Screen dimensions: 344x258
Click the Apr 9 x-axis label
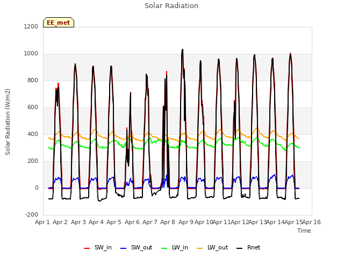pyautogui.click(x=186, y=222)
